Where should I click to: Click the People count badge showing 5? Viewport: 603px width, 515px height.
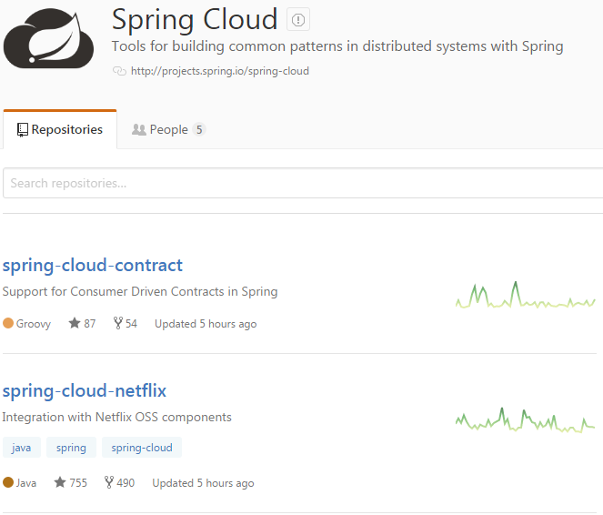coord(199,129)
